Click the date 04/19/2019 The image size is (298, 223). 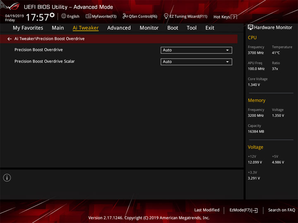point(14,16)
